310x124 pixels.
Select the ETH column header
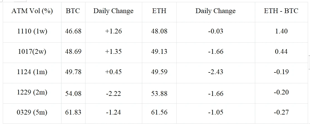point(159,11)
